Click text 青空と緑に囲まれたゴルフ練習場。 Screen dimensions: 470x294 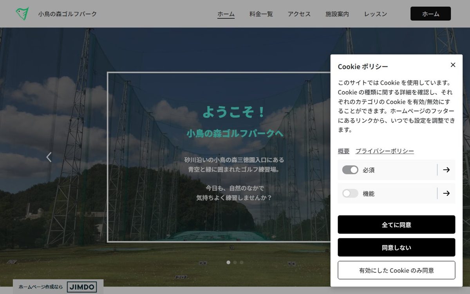click(x=234, y=169)
